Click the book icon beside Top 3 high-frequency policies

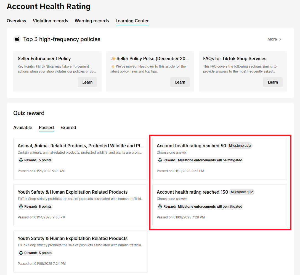(x=17, y=39)
